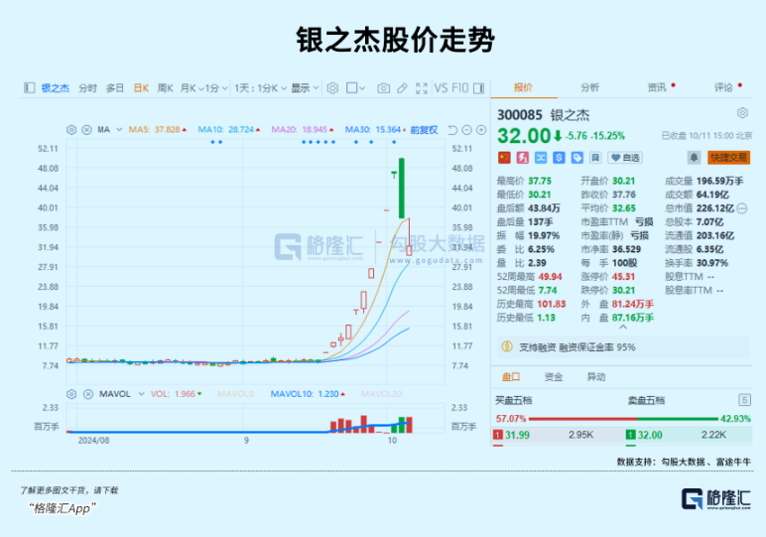Take a chart snapshot with the camera icon
The image size is (766, 537).
383,88
